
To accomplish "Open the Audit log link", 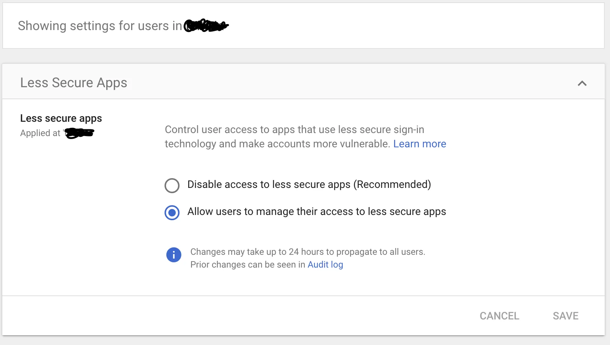I will [325, 265].
